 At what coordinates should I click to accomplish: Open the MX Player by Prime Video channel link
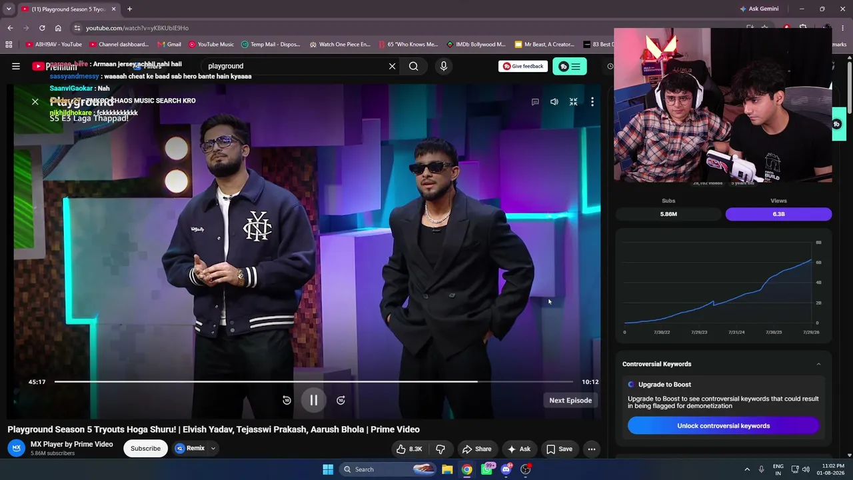72,444
